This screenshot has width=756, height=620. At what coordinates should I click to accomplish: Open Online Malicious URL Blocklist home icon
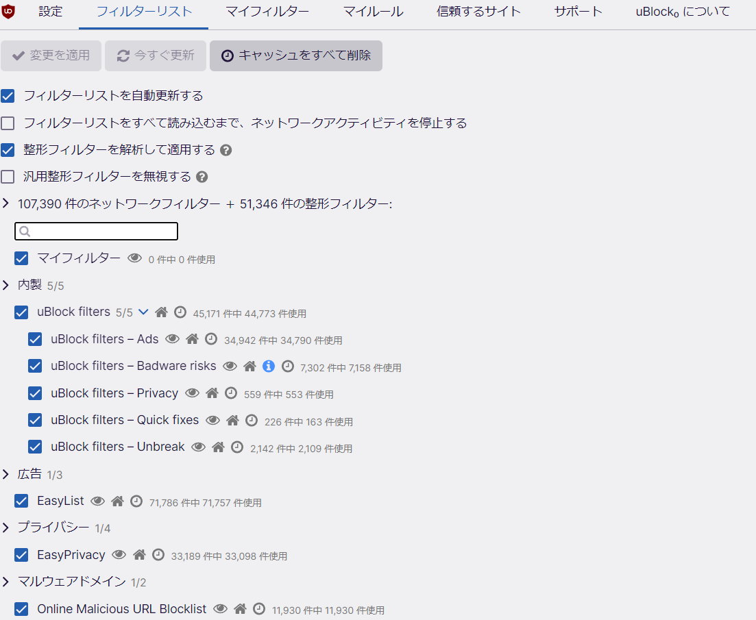pos(241,608)
